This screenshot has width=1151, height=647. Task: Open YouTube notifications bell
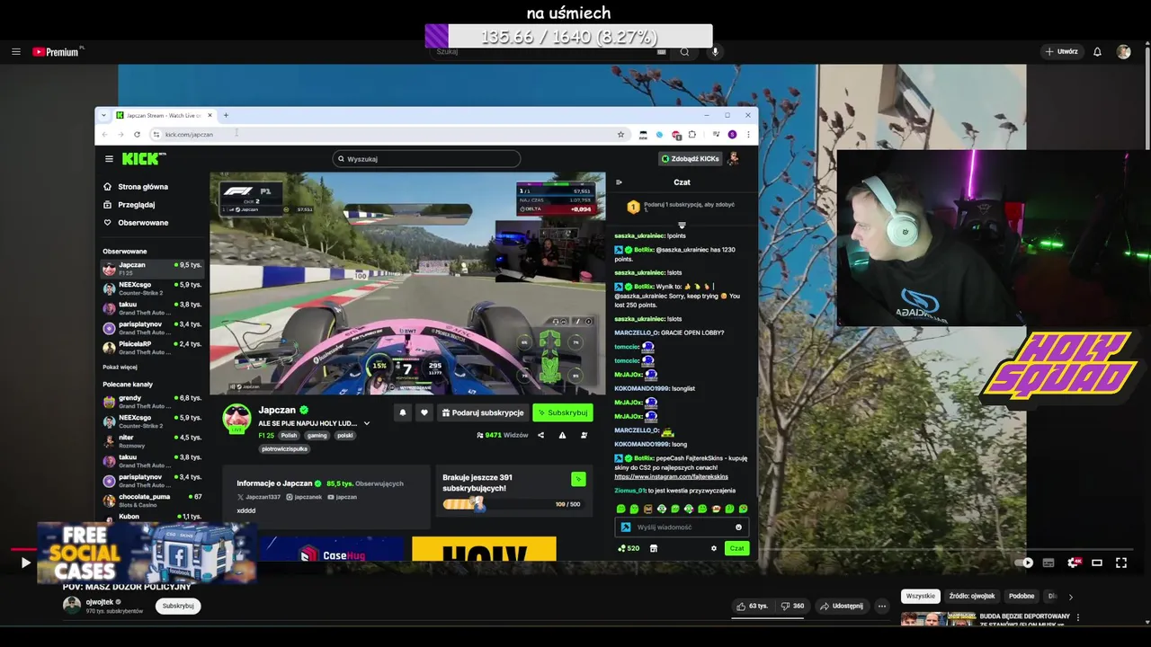tap(1097, 52)
